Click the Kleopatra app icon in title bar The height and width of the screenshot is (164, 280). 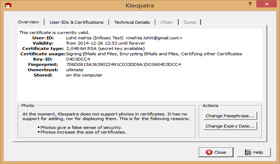[x=8, y=5]
